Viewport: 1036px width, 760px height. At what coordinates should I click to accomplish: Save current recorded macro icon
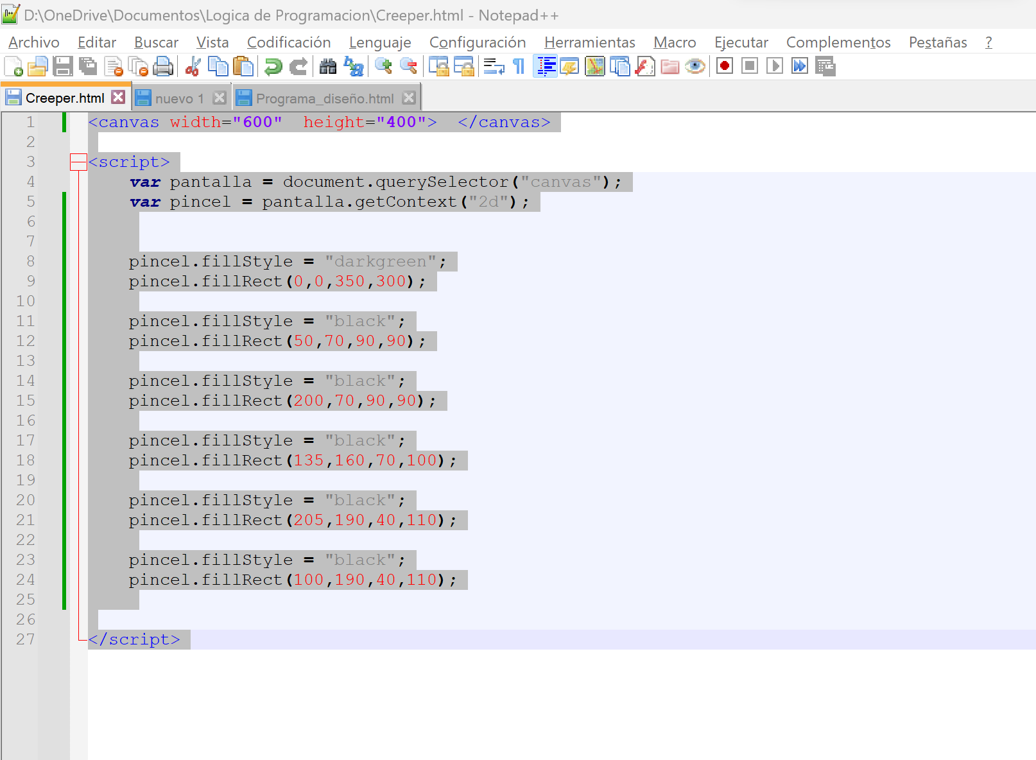tap(825, 66)
